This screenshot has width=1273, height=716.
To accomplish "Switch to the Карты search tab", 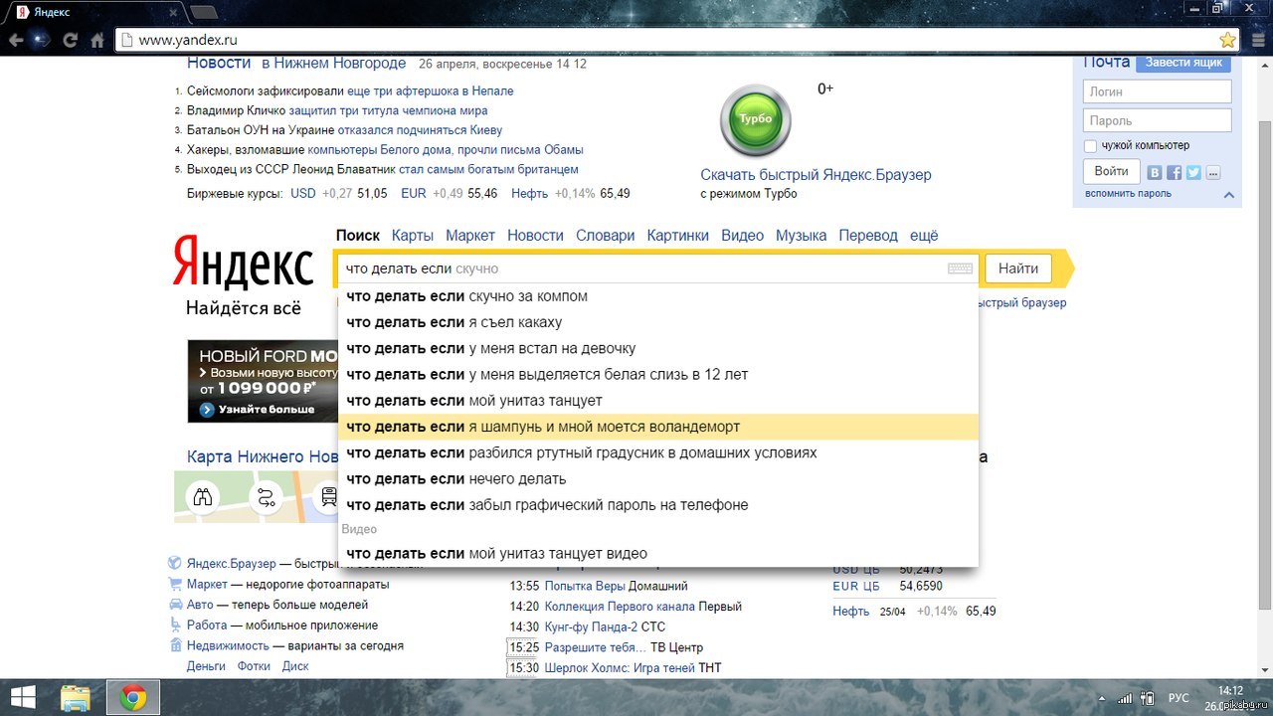I will 413,236.
